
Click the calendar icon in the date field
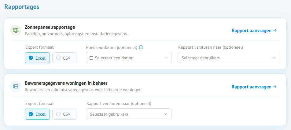click(91, 58)
